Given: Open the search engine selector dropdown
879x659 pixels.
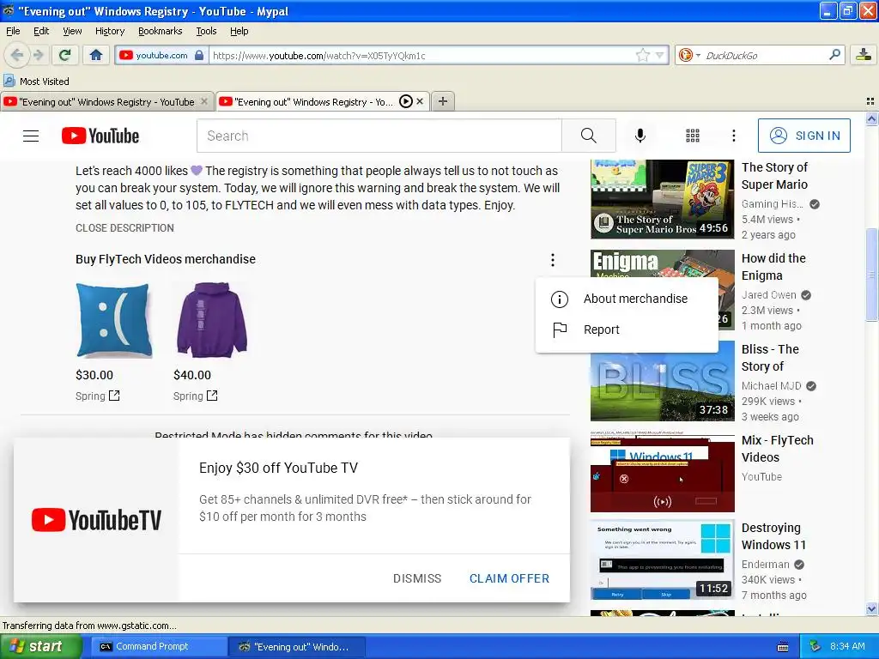Looking at the screenshot, I should [x=688, y=55].
